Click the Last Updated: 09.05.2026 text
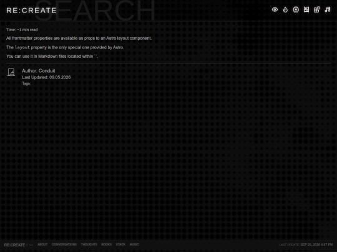The width and height of the screenshot is (337, 252). tap(46, 77)
